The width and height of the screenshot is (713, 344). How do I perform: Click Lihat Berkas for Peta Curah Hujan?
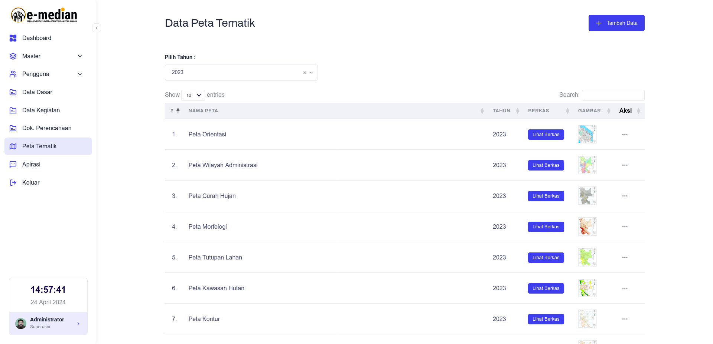tap(546, 196)
